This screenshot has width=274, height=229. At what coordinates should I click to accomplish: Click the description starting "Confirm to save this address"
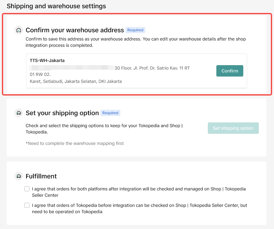[x=136, y=42]
